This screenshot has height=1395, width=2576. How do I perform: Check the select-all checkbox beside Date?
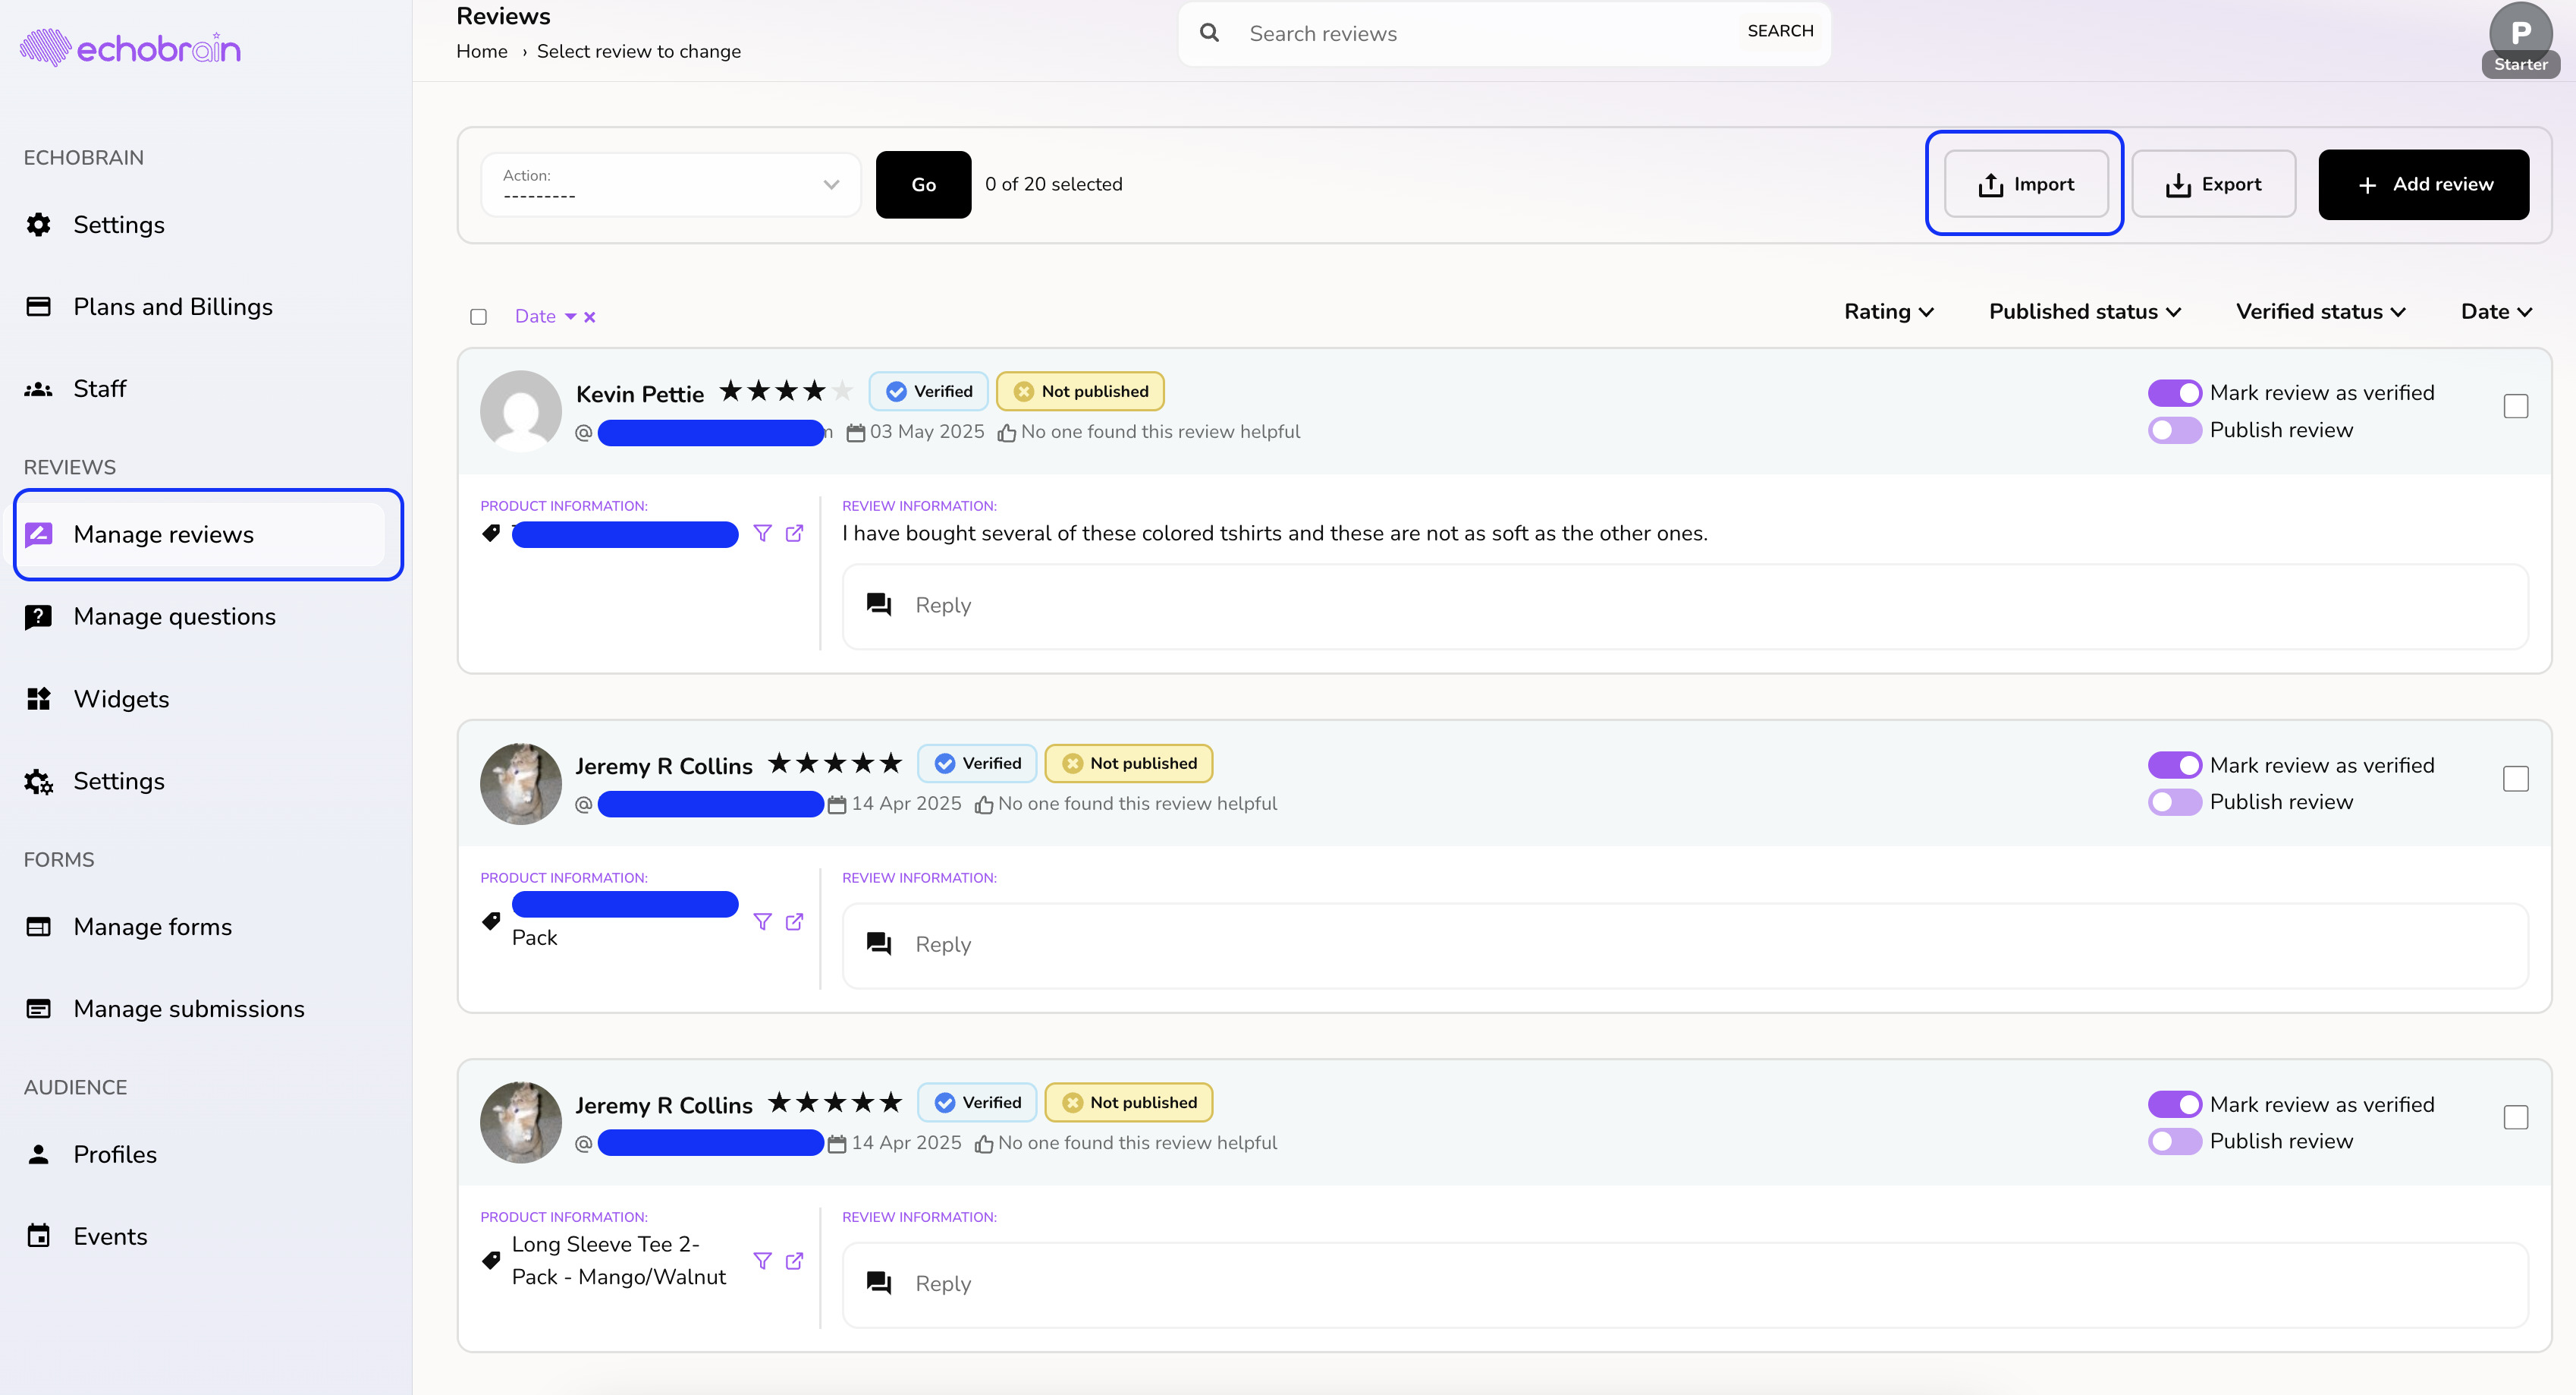coord(478,317)
